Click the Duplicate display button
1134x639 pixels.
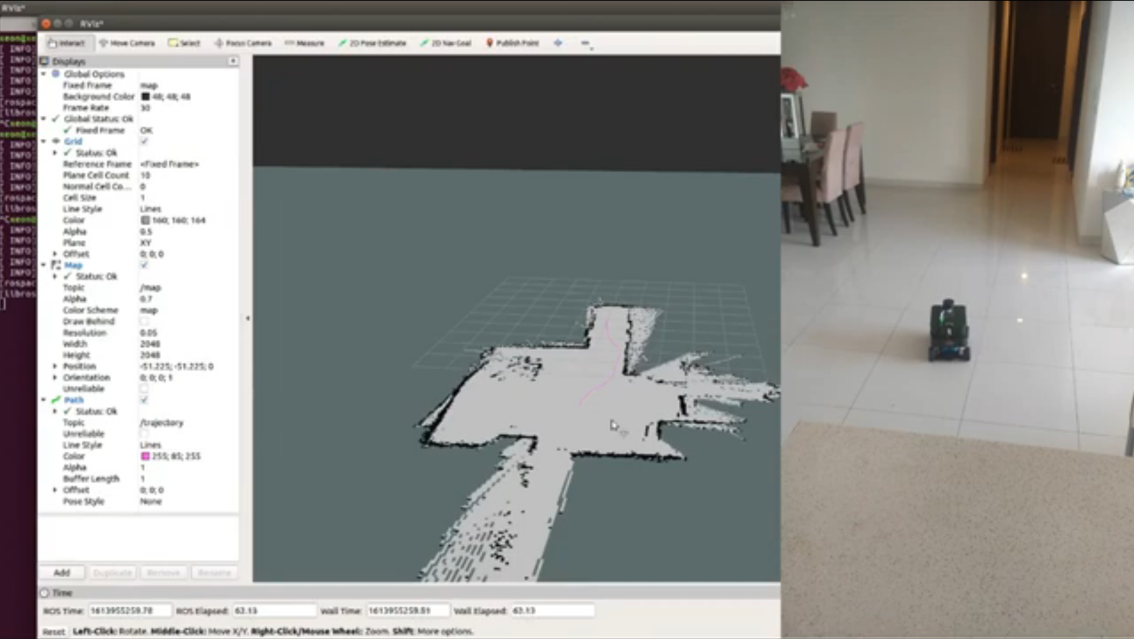113,573
